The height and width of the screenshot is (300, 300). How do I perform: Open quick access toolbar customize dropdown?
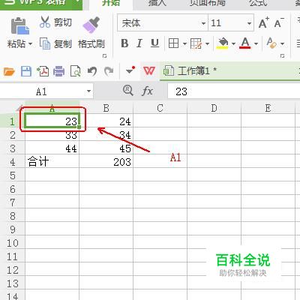[130, 70]
